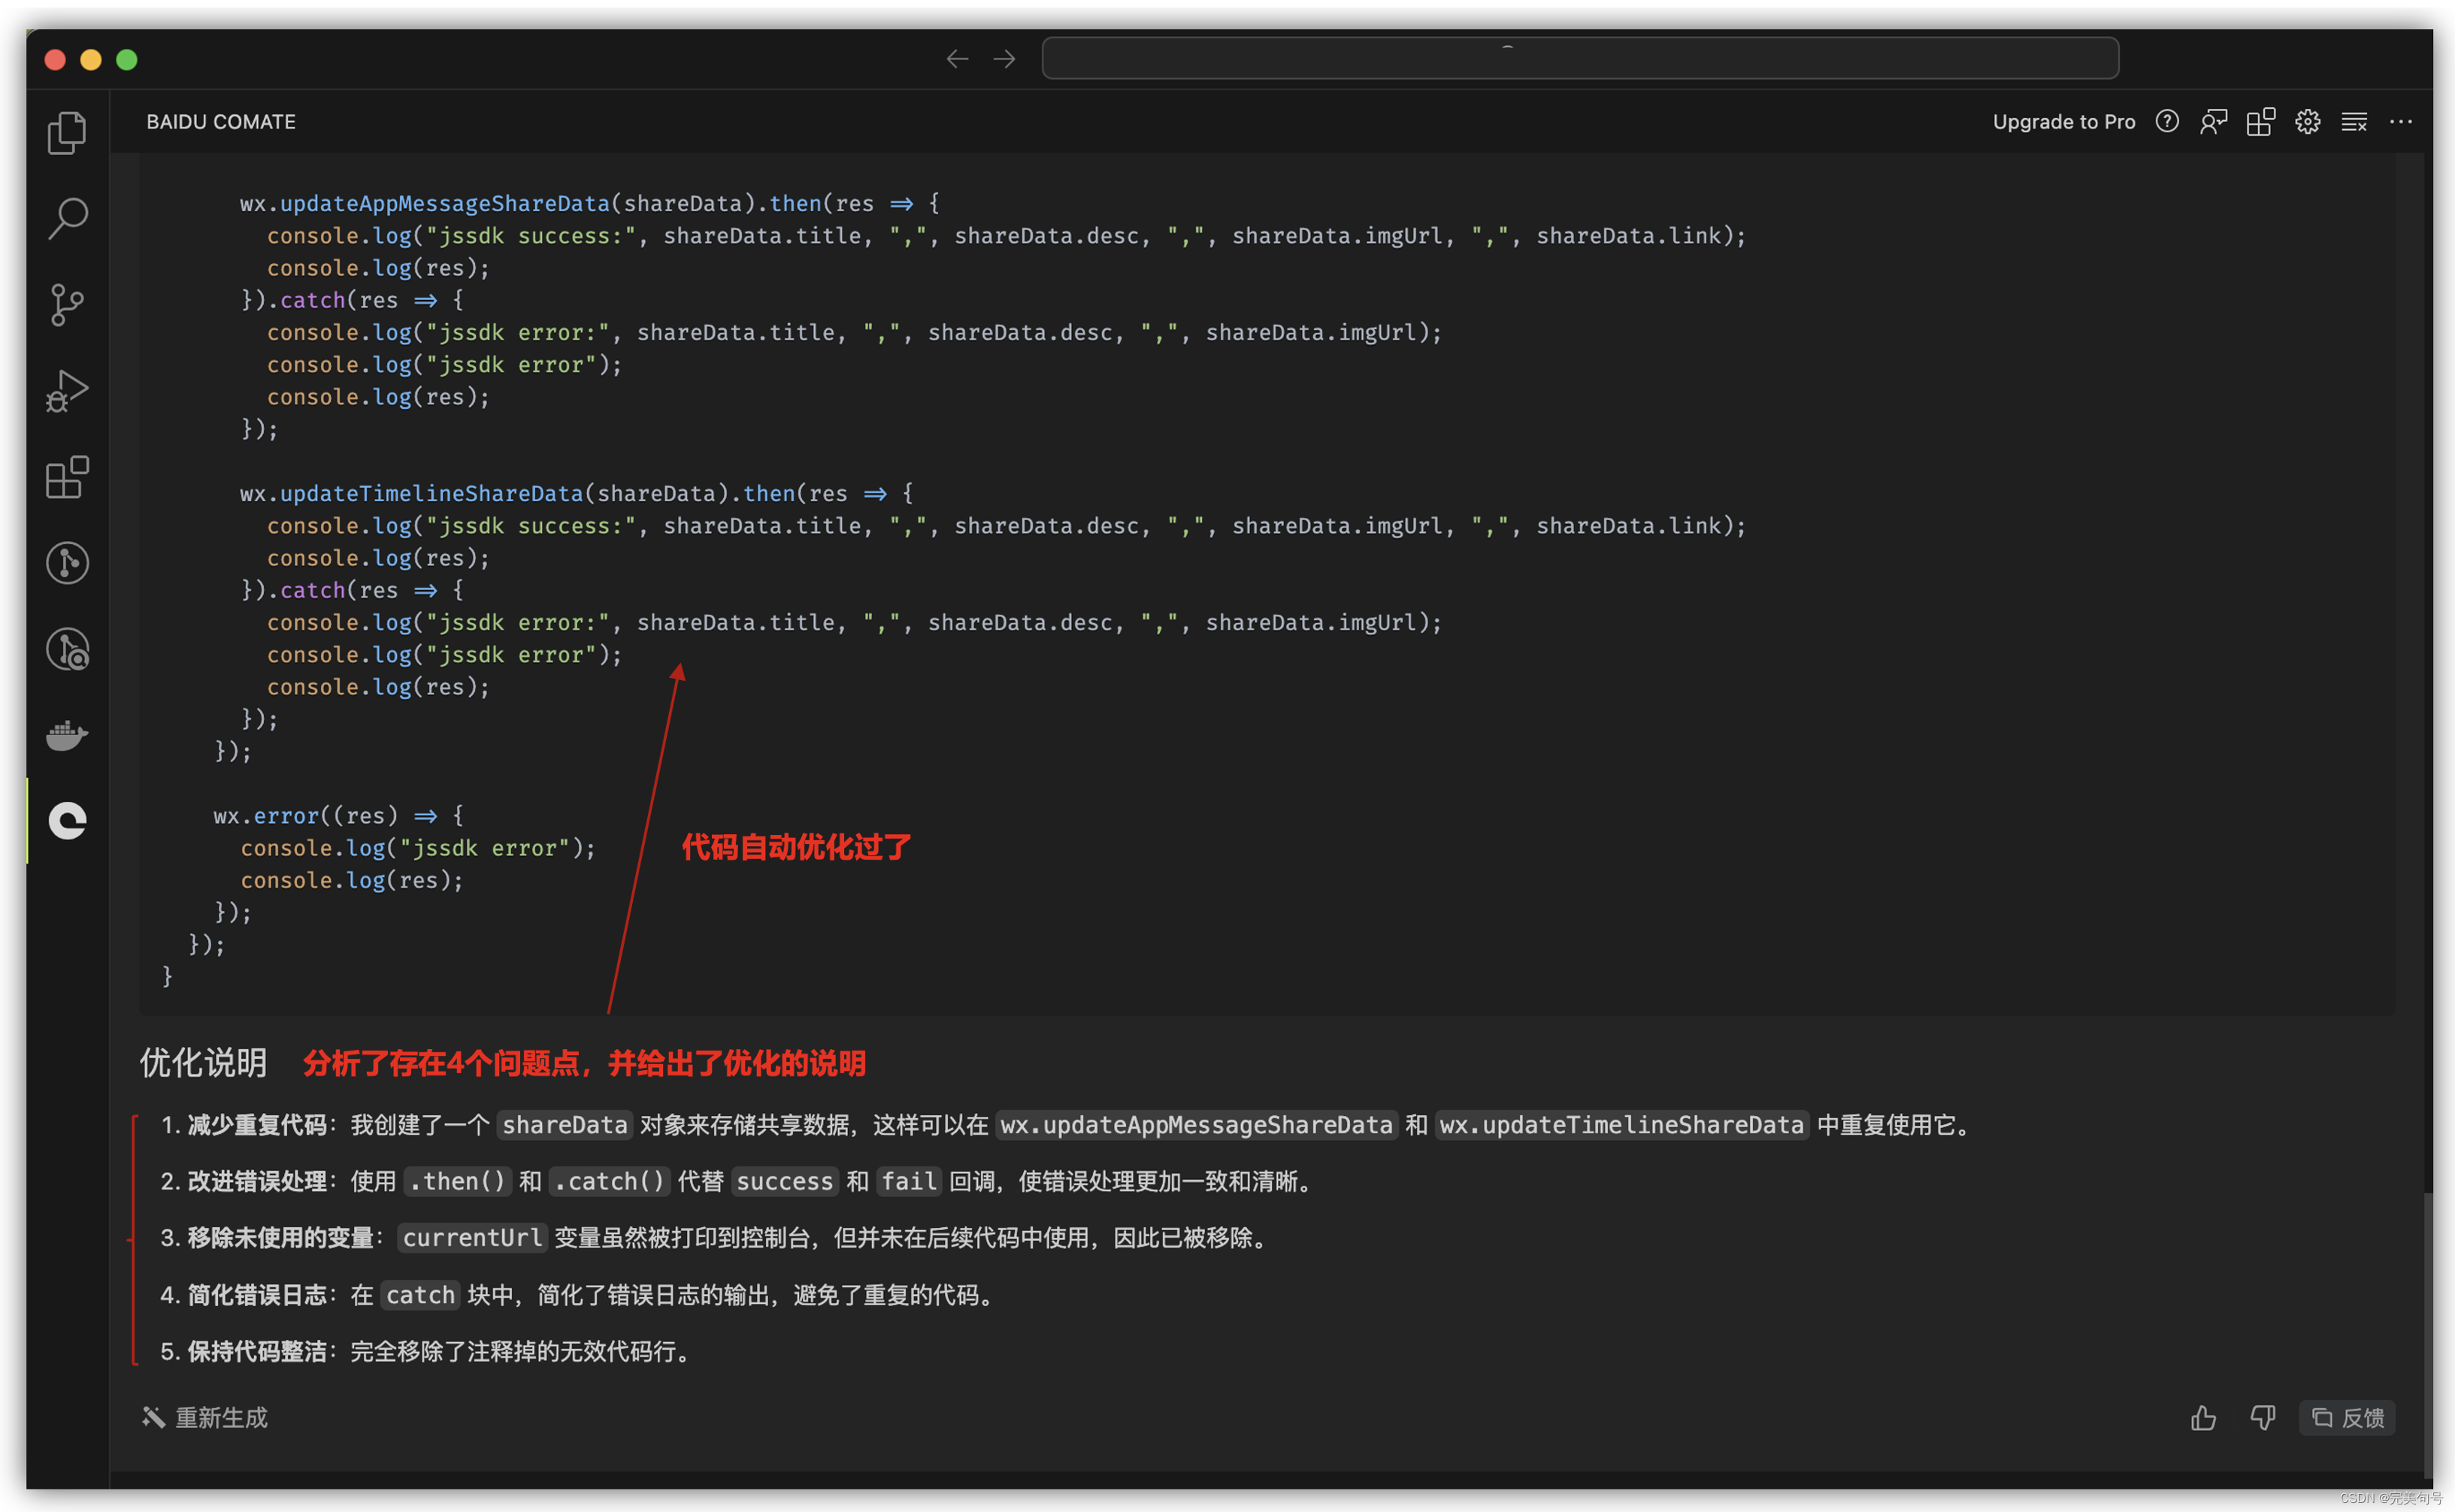Click the macOS red close window button

(x=55, y=59)
